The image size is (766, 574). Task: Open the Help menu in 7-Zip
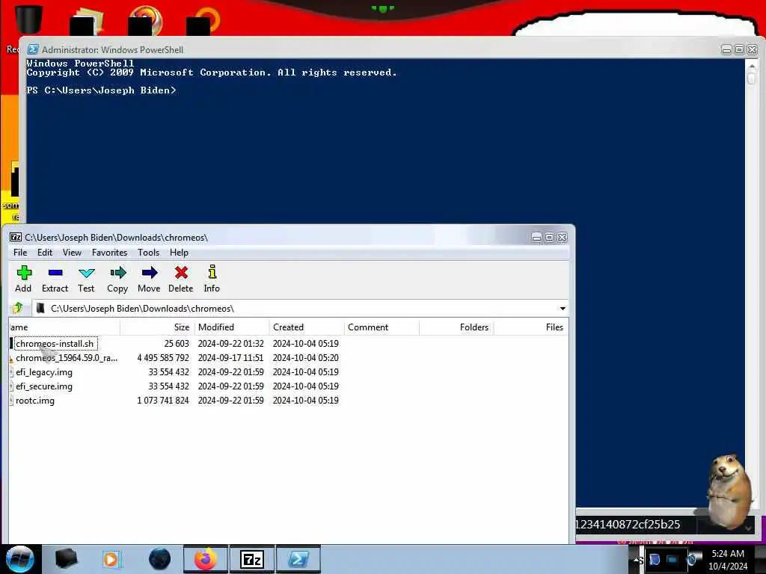(x=179, y=253)
